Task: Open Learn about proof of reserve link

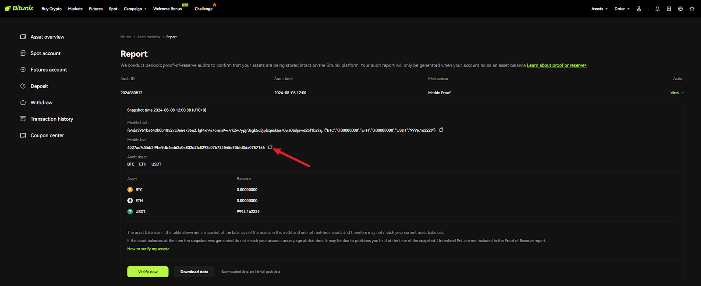Action: click(556, 65)
